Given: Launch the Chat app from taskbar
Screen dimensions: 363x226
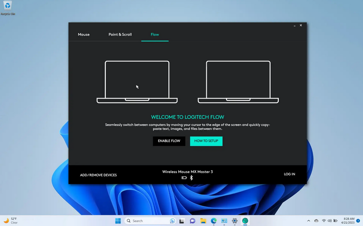Looking at the screenshot, I should tap(192, 221).
